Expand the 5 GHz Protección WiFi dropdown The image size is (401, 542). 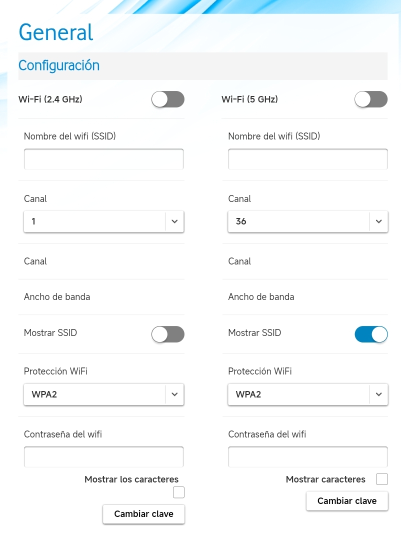click(299, 394)
